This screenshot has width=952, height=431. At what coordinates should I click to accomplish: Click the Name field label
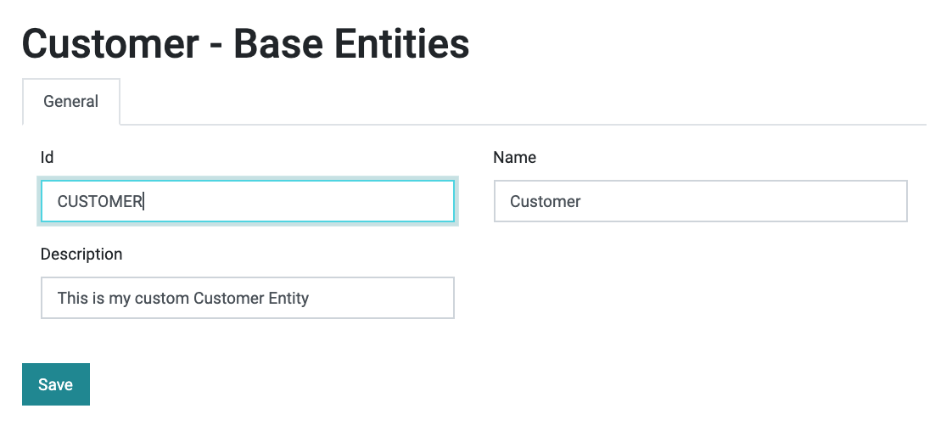(x=515, y=157)
